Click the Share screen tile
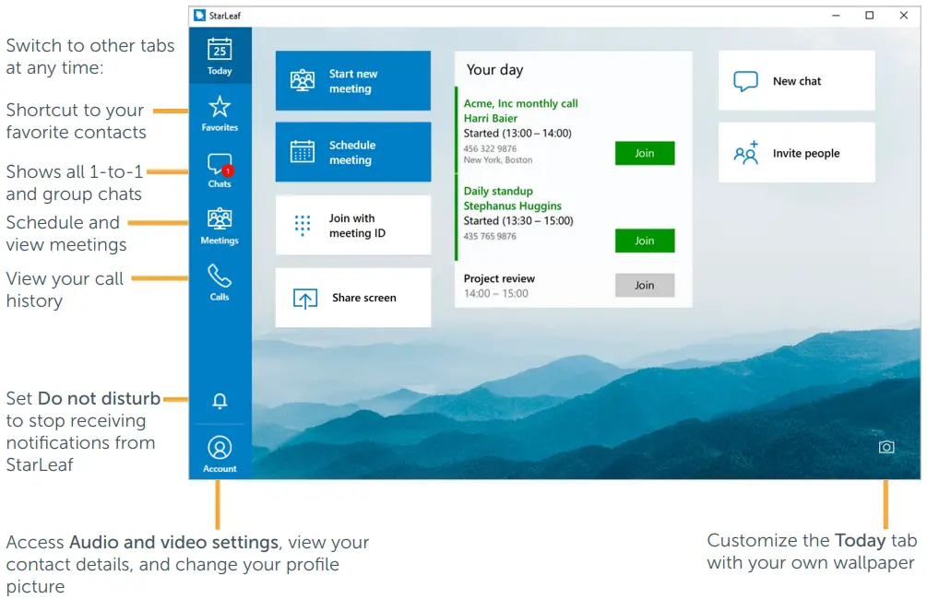The height and width of the screenshot is (599, 927). pyautogui.click(x=353, y=298)
